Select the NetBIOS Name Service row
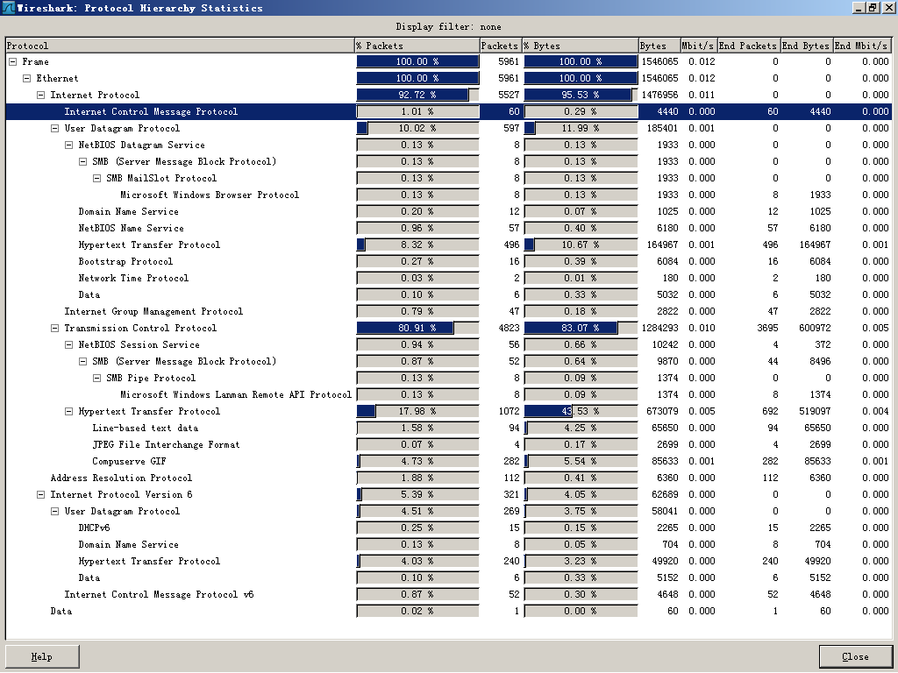This screenshot has width=898, height=673. point(448,228)
